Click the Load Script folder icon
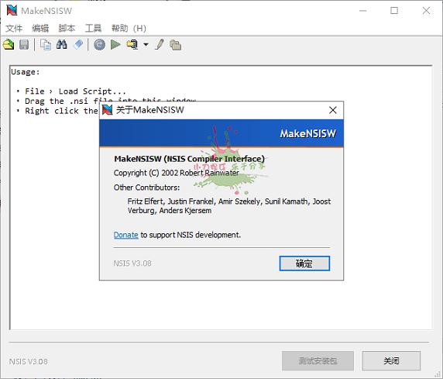The width and height of the screenshot is (443, 379). coord(9,45)
